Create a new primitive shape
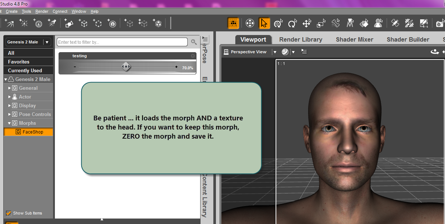The image size is (445, 224). tap(69, 24)
